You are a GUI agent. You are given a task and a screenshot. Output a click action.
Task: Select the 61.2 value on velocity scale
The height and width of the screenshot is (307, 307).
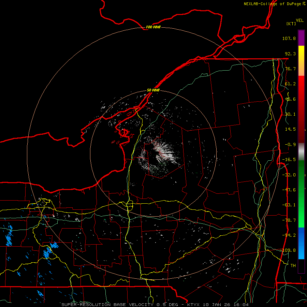click(x=290, y=84)
